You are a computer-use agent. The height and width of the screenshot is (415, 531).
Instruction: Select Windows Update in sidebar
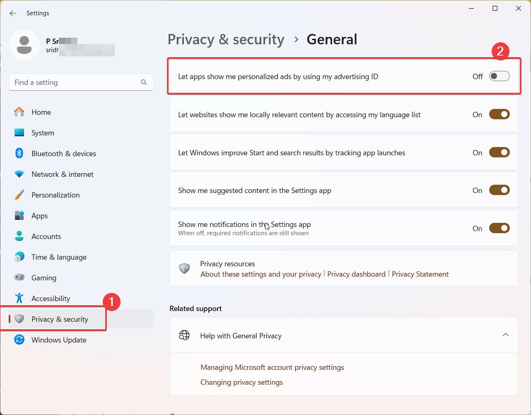[81, 340]
